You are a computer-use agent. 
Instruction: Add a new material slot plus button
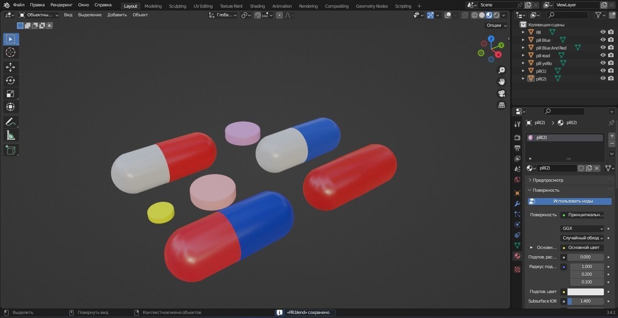tap(612, 136)
